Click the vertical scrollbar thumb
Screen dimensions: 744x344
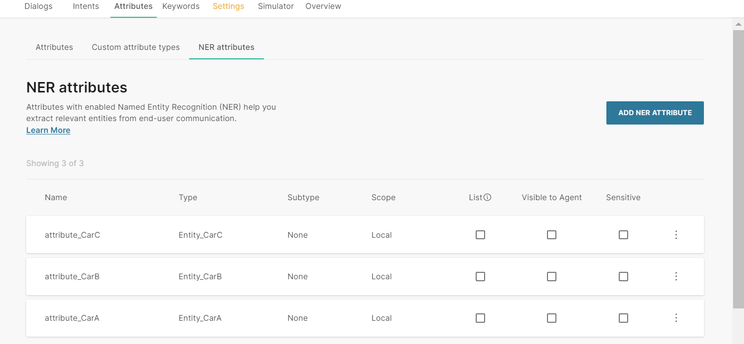[x=738, y=168]
